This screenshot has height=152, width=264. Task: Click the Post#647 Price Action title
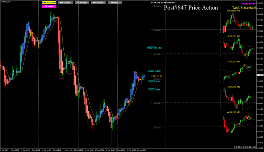[191, 8]
